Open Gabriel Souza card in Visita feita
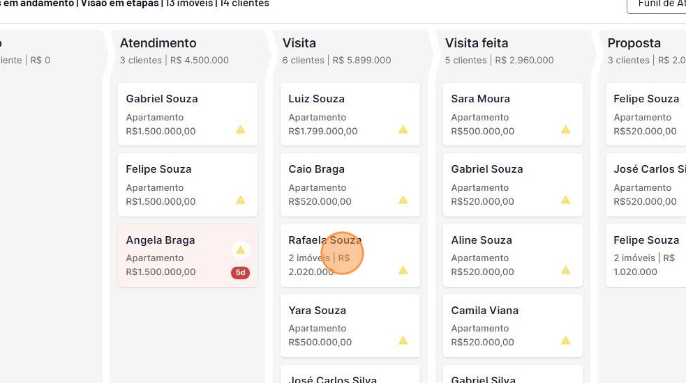This screenshot has height=383, width=686. tap(512, 185)
